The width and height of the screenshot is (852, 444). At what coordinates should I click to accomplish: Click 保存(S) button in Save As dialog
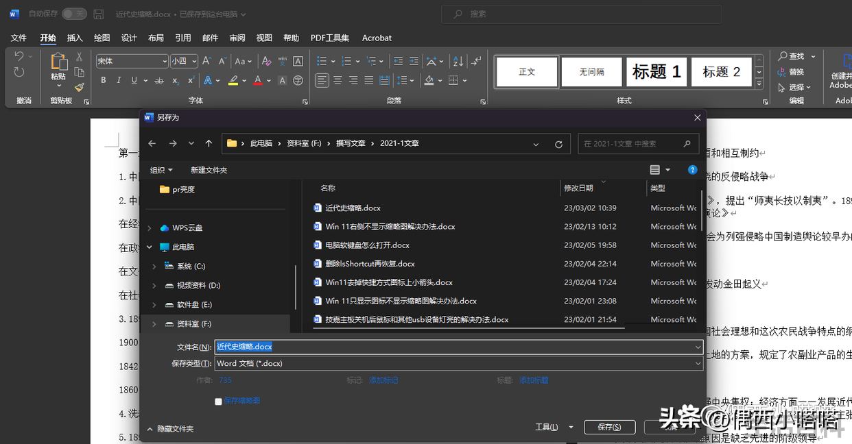(x=609, y=427)
